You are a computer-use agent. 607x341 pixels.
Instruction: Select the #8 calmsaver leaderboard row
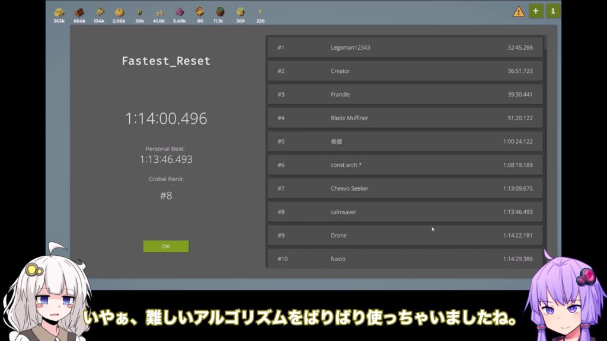point(405,212)
